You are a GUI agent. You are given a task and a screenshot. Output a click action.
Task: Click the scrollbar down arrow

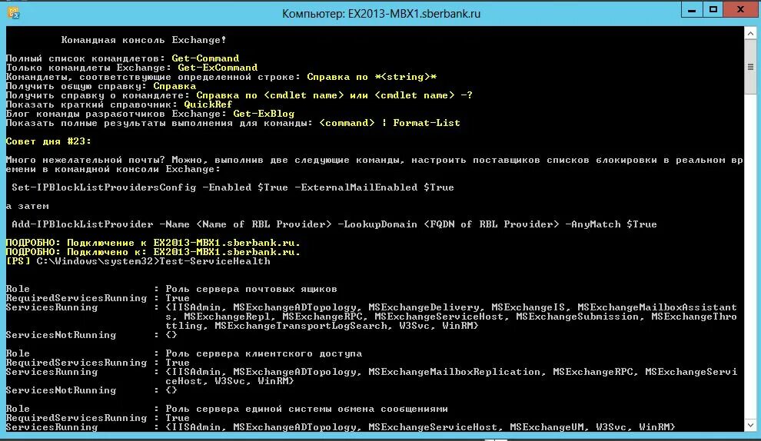[x=750, y=425]
